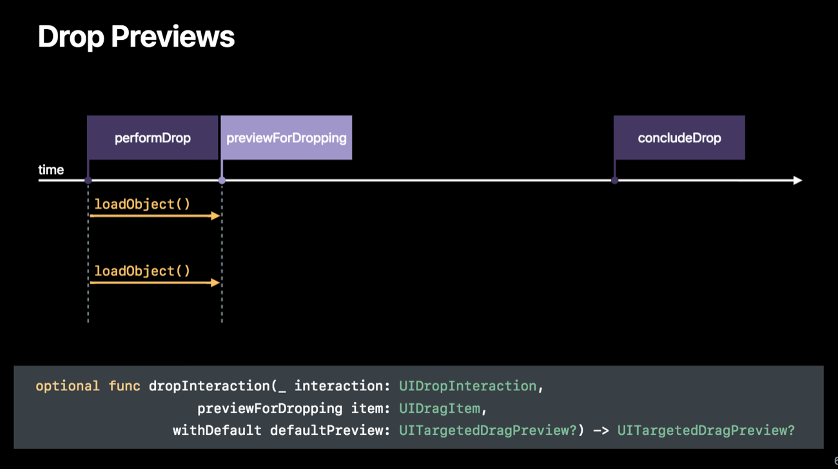Image resolution: width=838 pixels, height=469 pixels.
Task: Click the 'Drop Previews' slide title
Action: tap(136, 37)
